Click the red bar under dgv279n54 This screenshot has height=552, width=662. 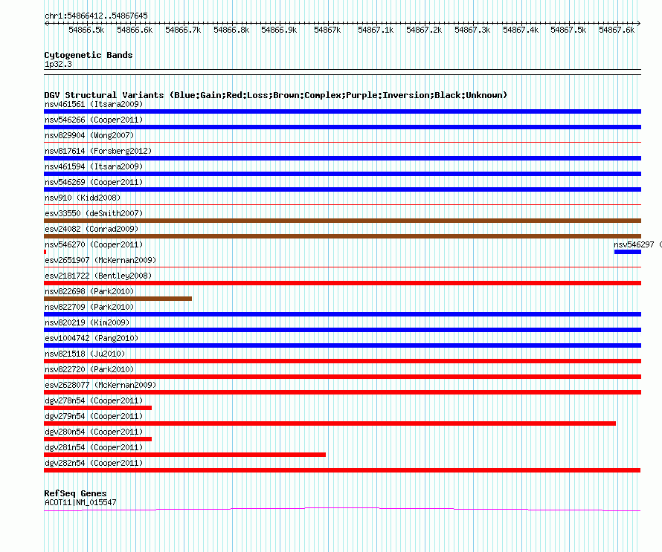click(330, 423)
